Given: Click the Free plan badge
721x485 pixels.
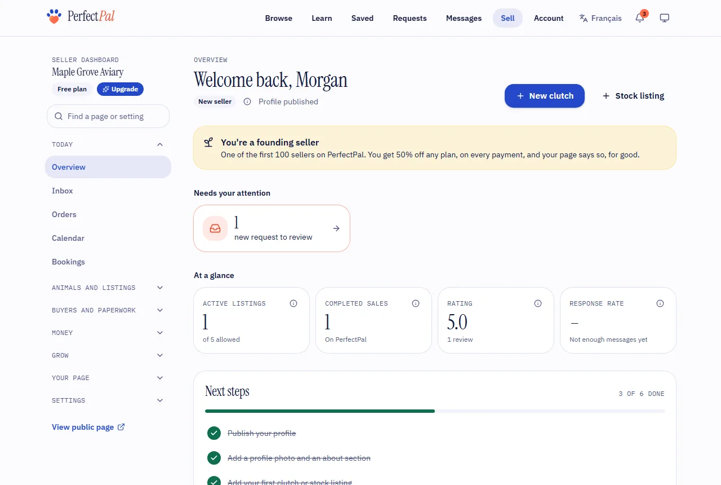Looking at the screenshot, I should [72, 89].
